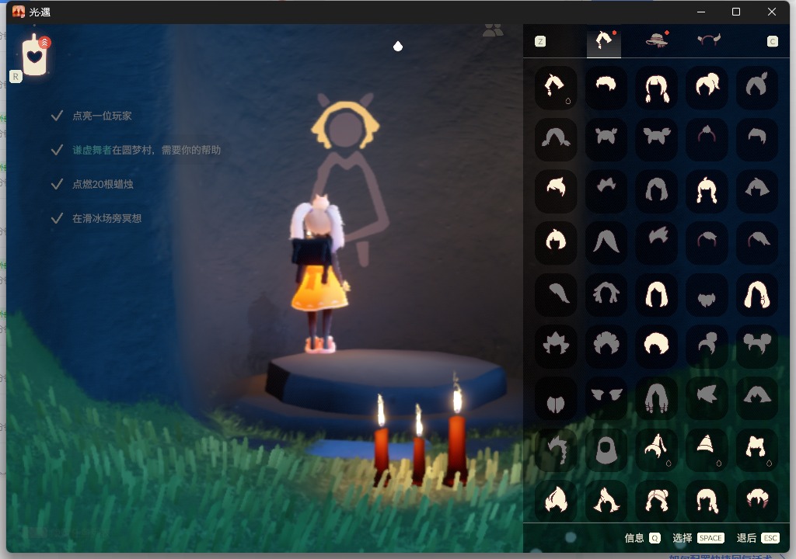Select the white spiky flared-ends hairstyle
The height and width of the screenshot is (559, 796).
pyautogui.click(x=606, y=501)
